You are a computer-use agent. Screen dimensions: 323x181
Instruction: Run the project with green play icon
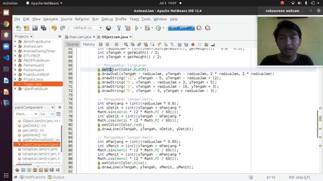(x=136, y=28)
